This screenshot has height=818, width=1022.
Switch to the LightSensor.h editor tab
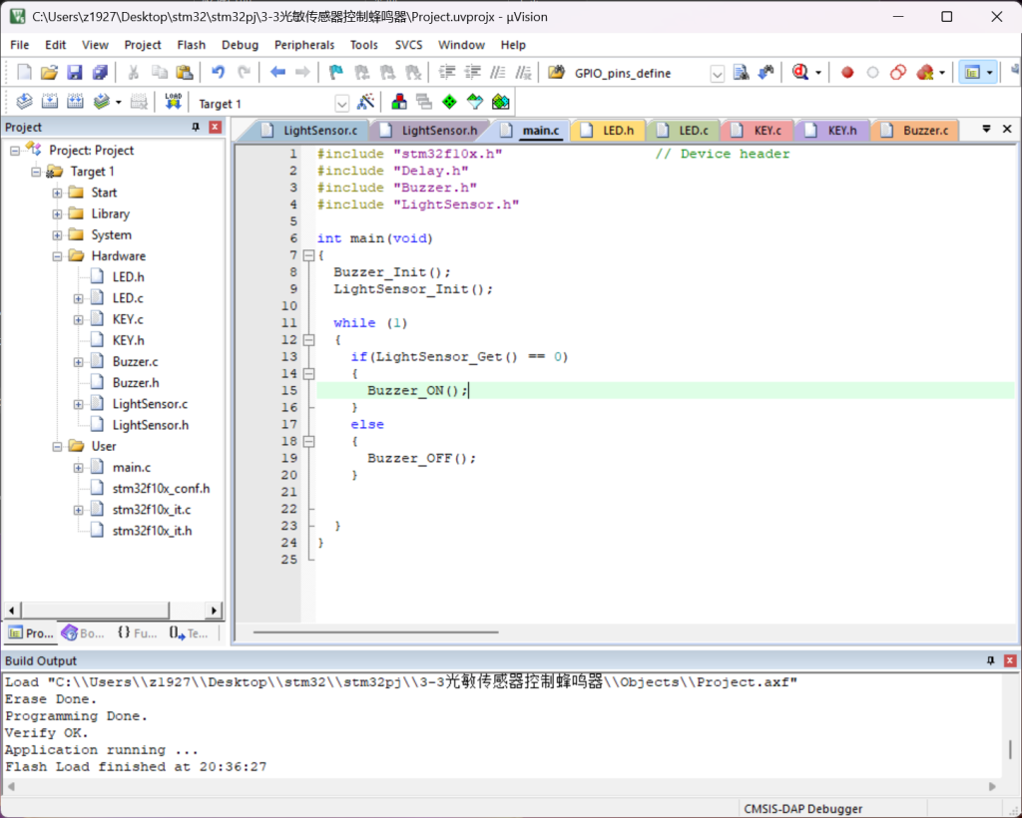(x=438, y=131)
